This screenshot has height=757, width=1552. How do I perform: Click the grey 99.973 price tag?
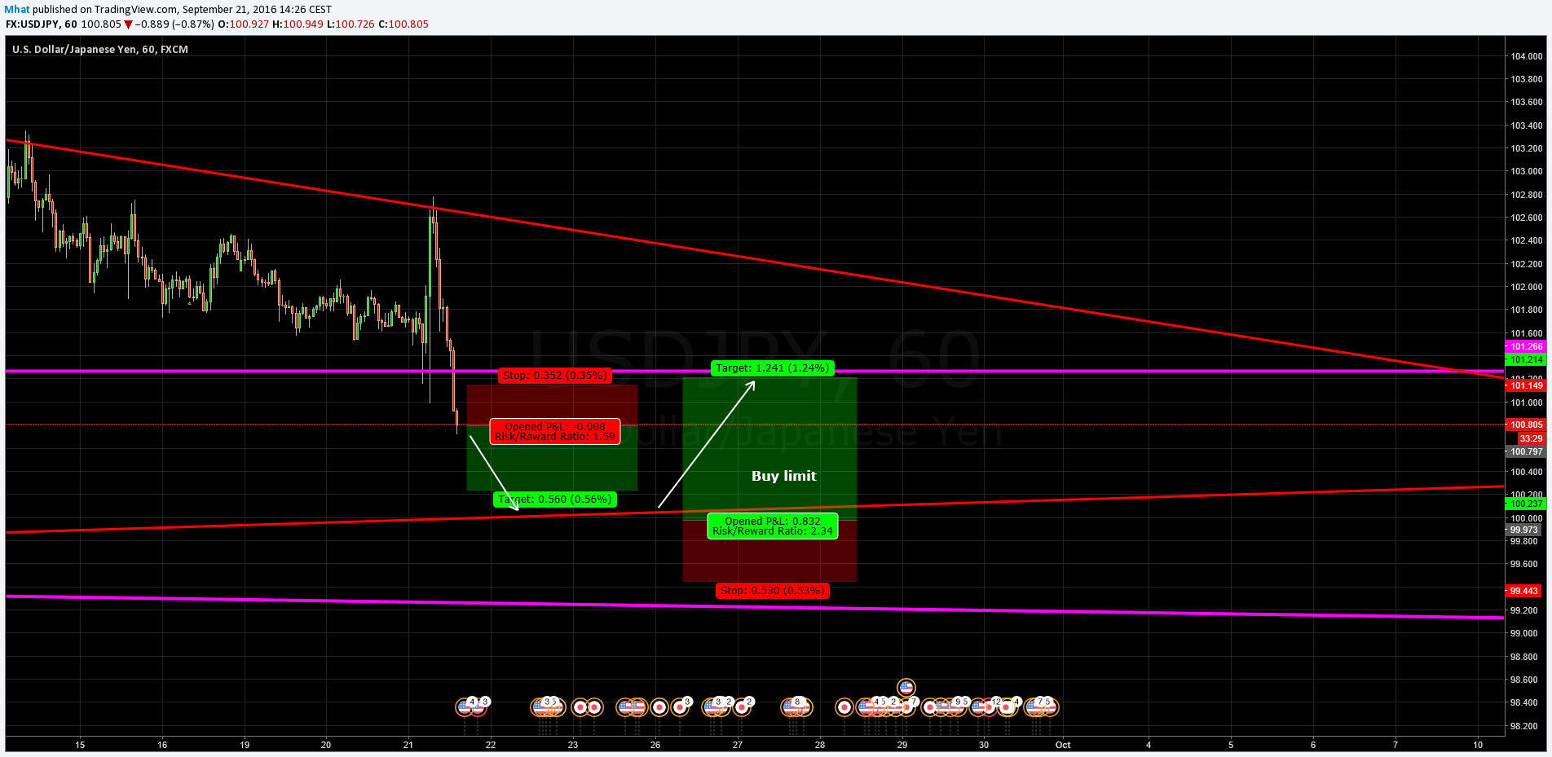1523,530
